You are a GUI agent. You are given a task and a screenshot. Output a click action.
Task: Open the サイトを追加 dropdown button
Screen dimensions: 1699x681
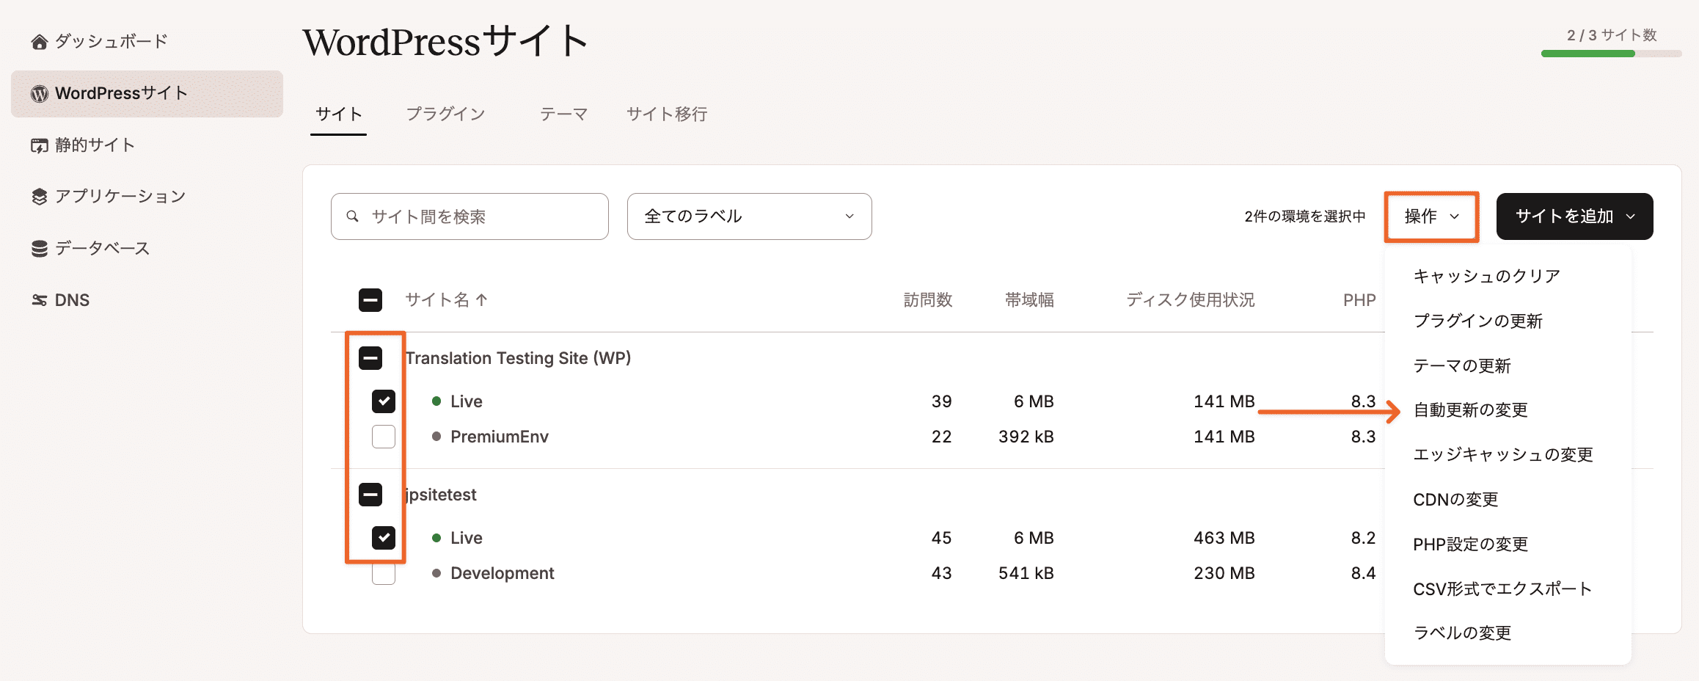point(1574,216)
